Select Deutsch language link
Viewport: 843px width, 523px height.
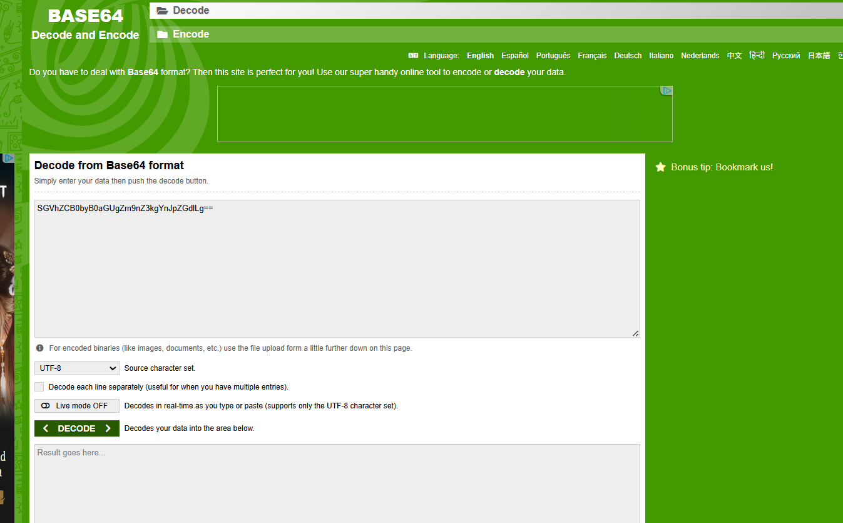pyautogui.click(x=628, y=56)
